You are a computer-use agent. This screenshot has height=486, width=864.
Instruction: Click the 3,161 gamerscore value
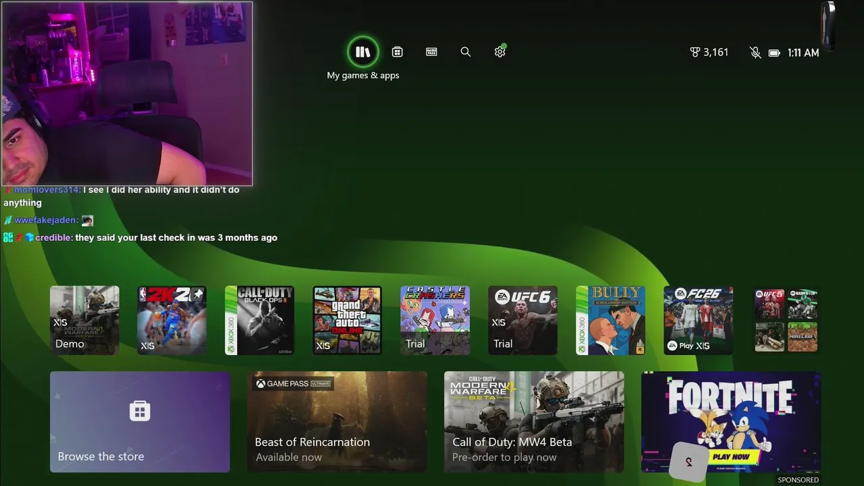click(715, 52)
